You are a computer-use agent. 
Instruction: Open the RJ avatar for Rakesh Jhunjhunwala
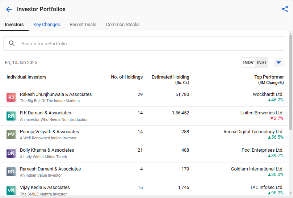tap(11, 97)
